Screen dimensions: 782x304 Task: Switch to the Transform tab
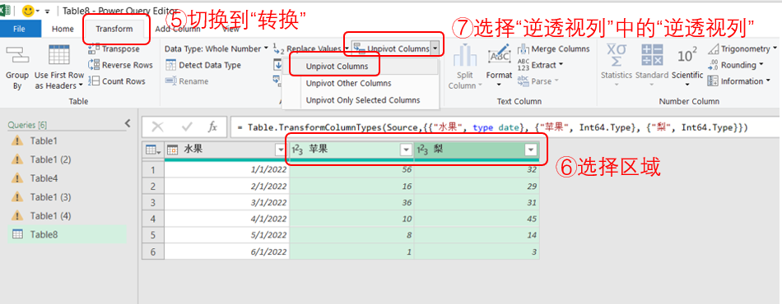click(114, 29)
